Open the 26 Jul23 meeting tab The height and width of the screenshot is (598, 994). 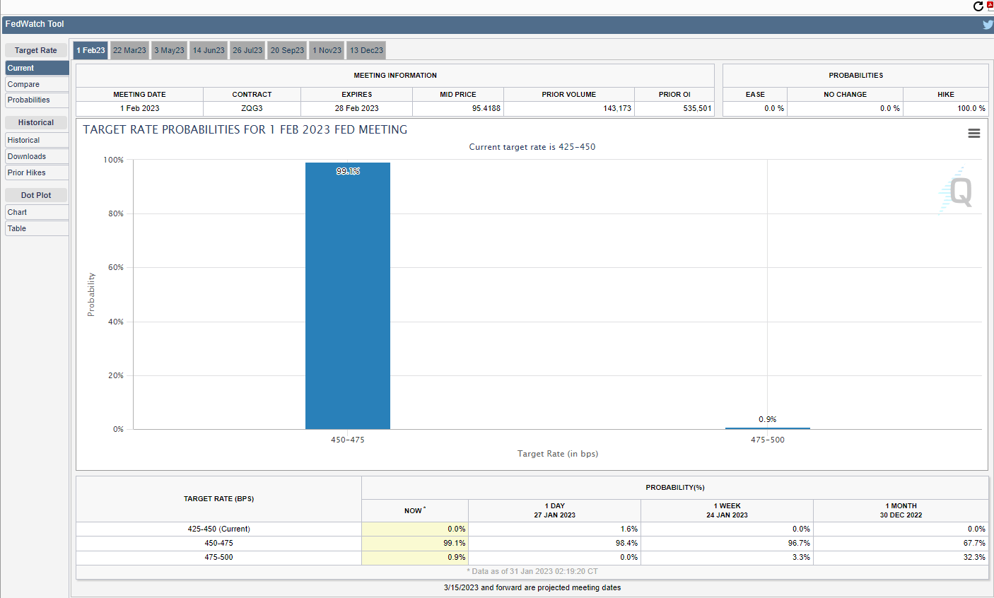tap(247, 50)
